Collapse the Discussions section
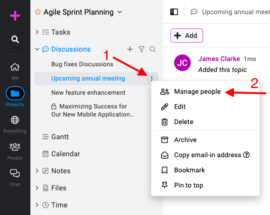 (37, 49)
